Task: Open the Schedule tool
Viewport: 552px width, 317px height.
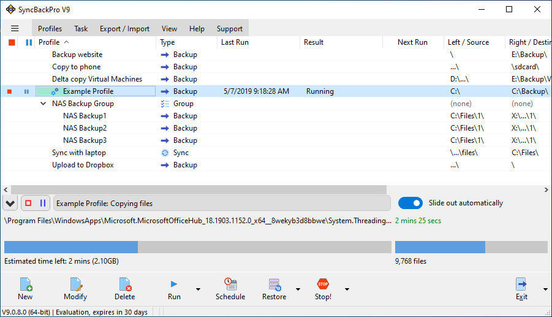Action: point(230,289)
